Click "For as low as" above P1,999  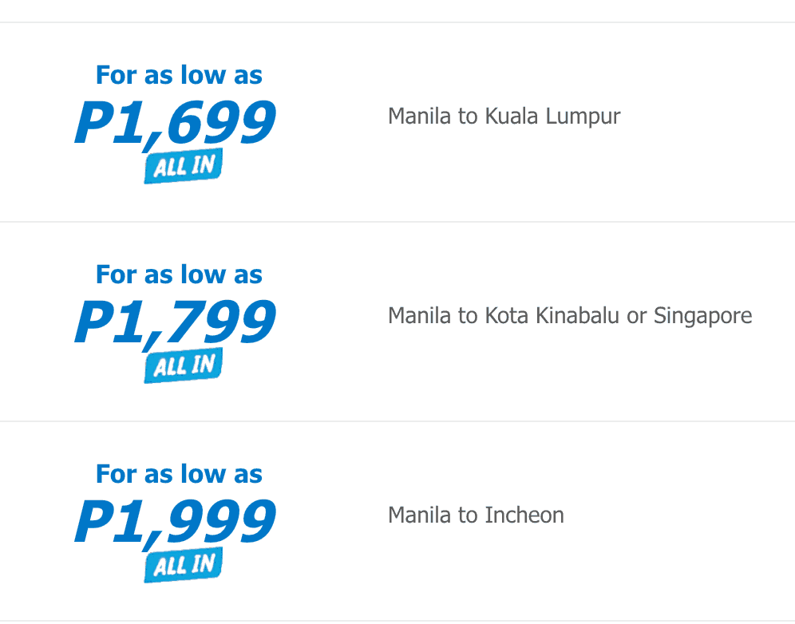pos(179,474)
